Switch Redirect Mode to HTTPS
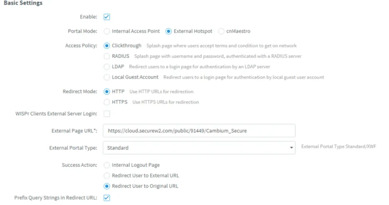 (107, 102)
